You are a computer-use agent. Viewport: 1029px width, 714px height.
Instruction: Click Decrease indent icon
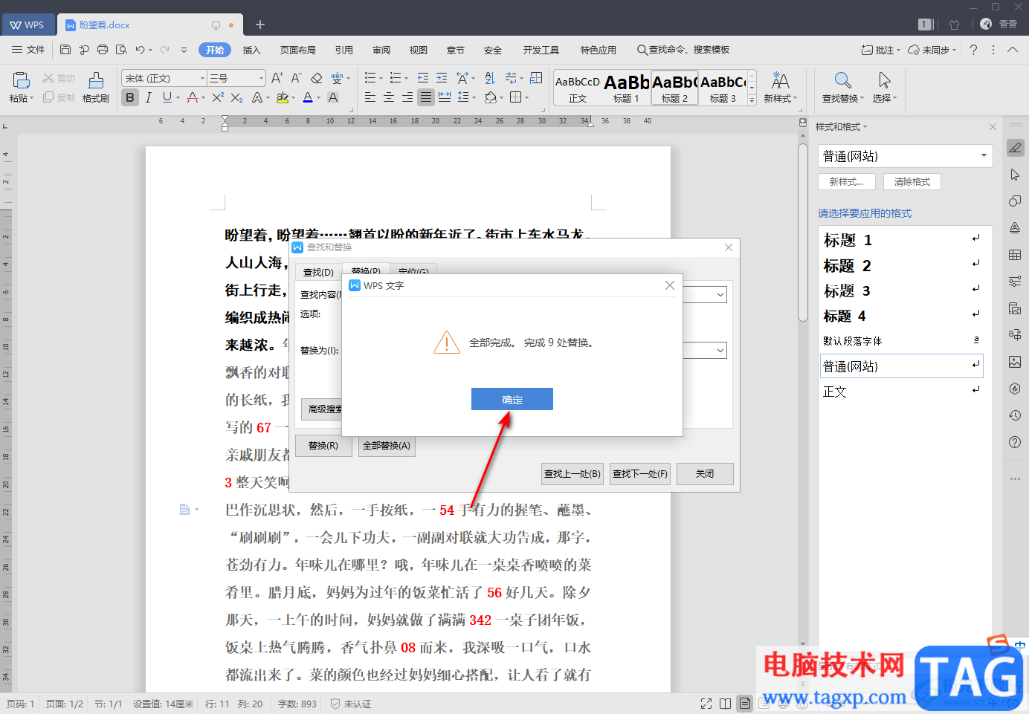coord(423,78)
